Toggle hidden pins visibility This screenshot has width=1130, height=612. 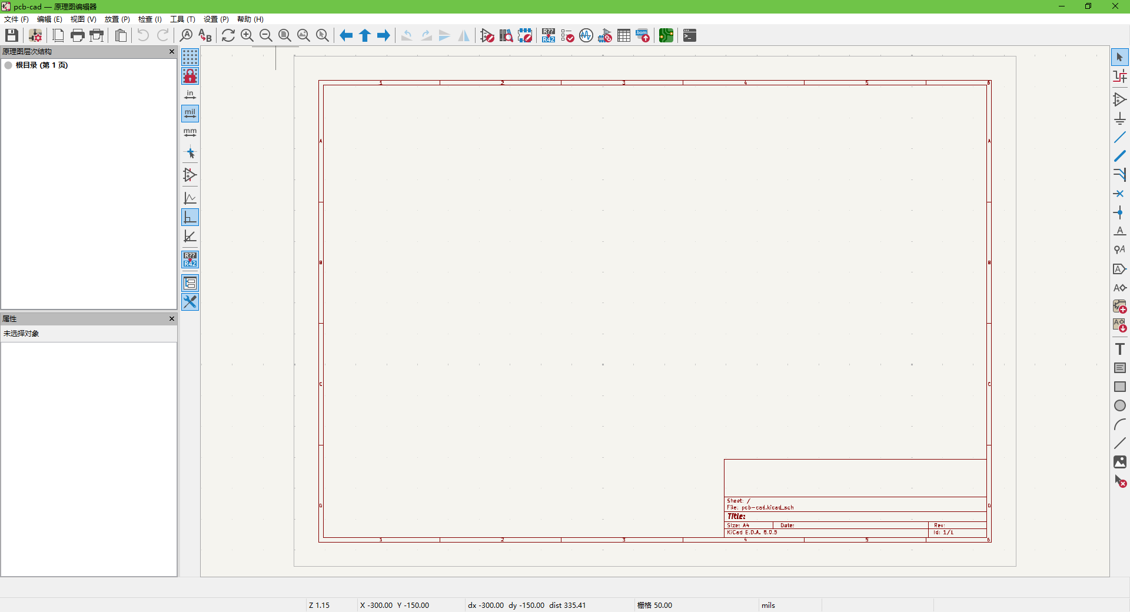click(190, 175)
